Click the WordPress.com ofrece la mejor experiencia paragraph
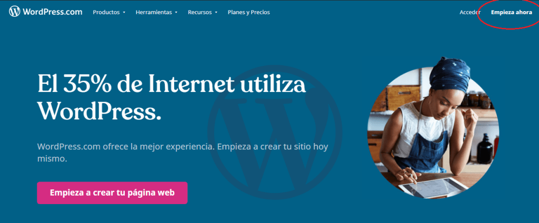Image resolution: width=539 pixels, height=223 pixels. (x=183, y=153)
